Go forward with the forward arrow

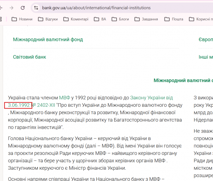coord(12,8)
